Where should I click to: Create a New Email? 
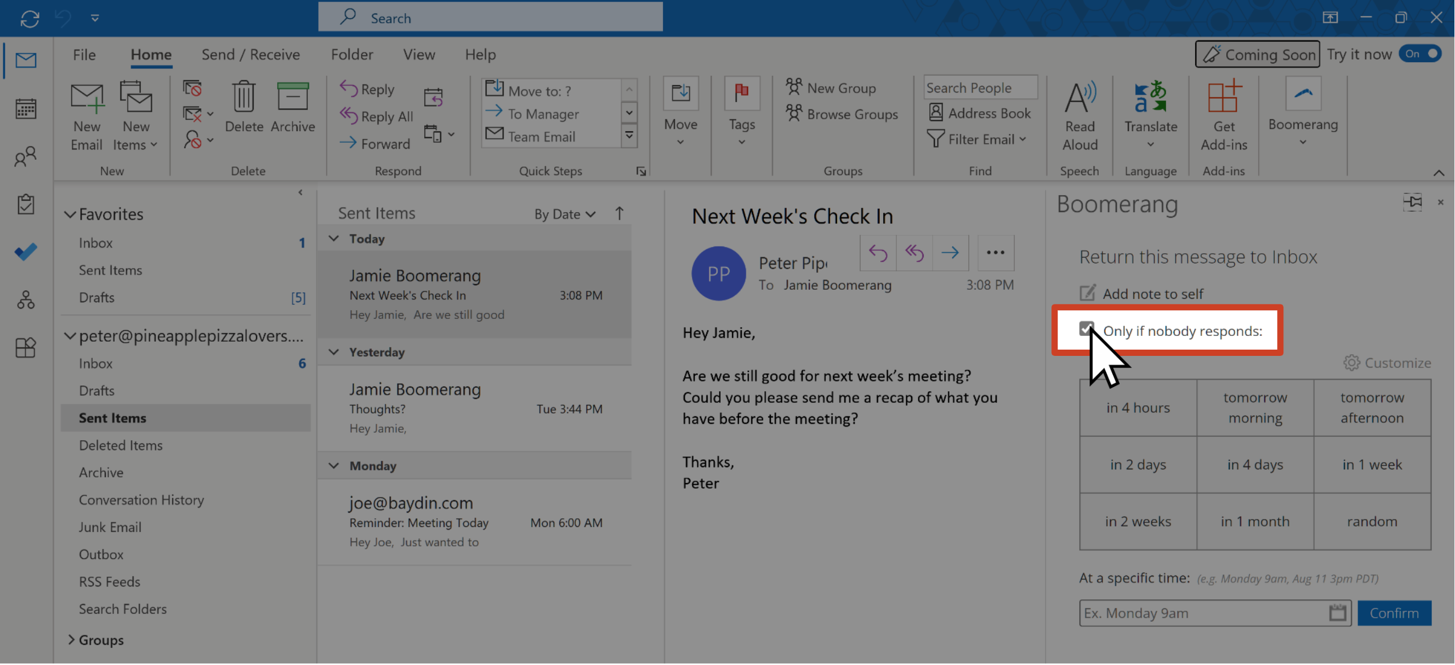coord(87,116)
